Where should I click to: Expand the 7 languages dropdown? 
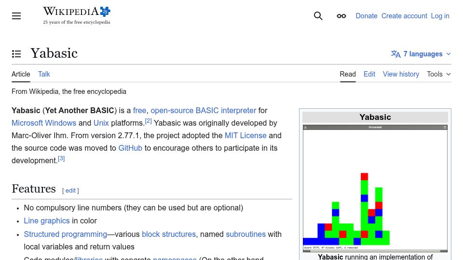click(421, 54)
